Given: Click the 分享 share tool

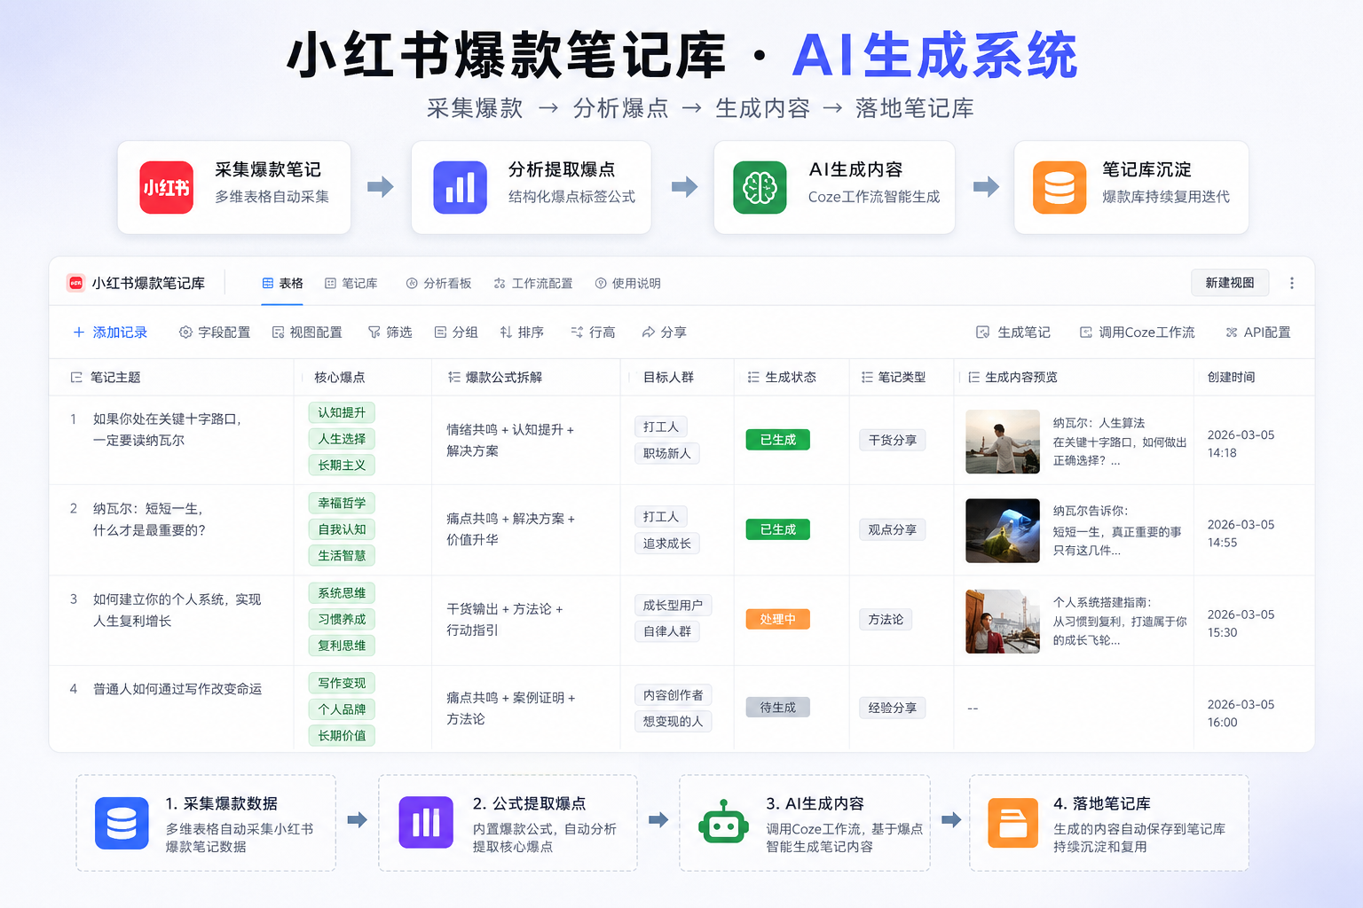Looking at the screenshot, I should coord(664,333).
